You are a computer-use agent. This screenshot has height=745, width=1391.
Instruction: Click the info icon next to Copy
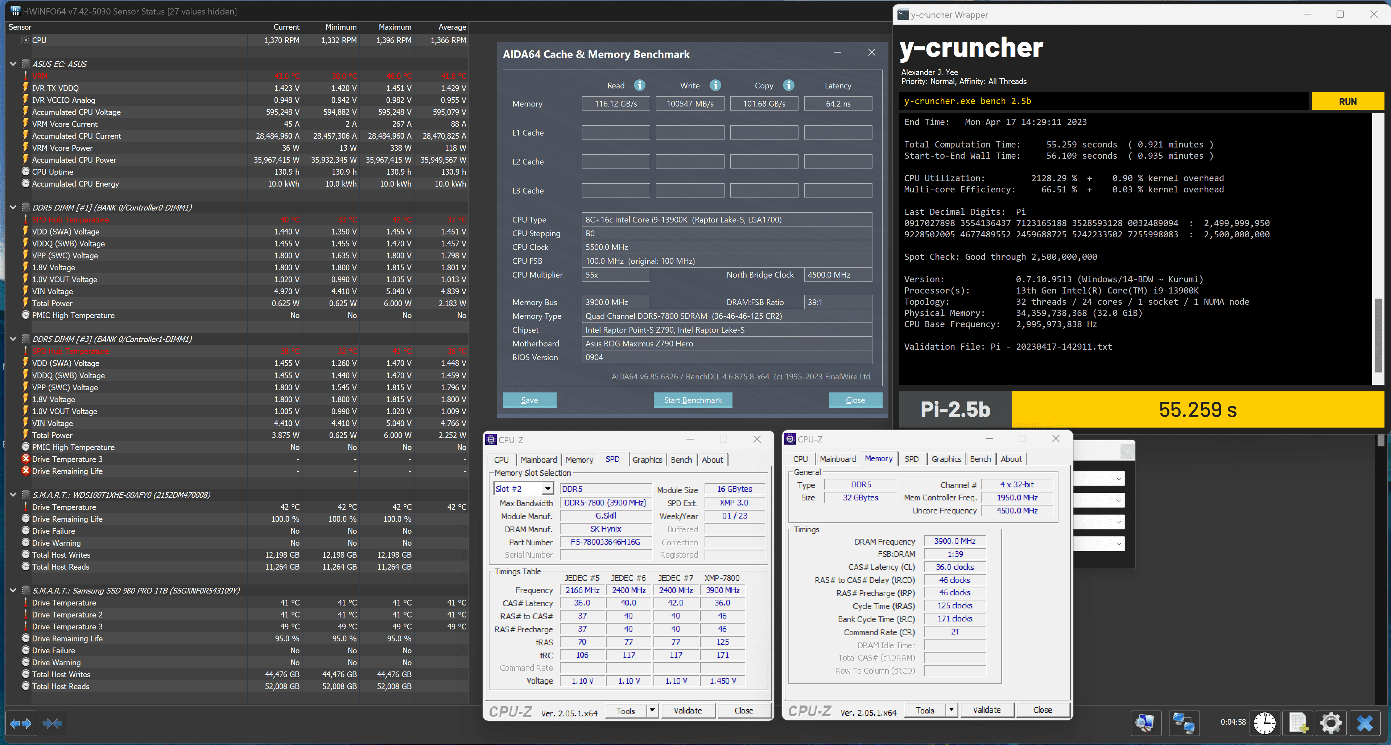[x=788, y=85]
